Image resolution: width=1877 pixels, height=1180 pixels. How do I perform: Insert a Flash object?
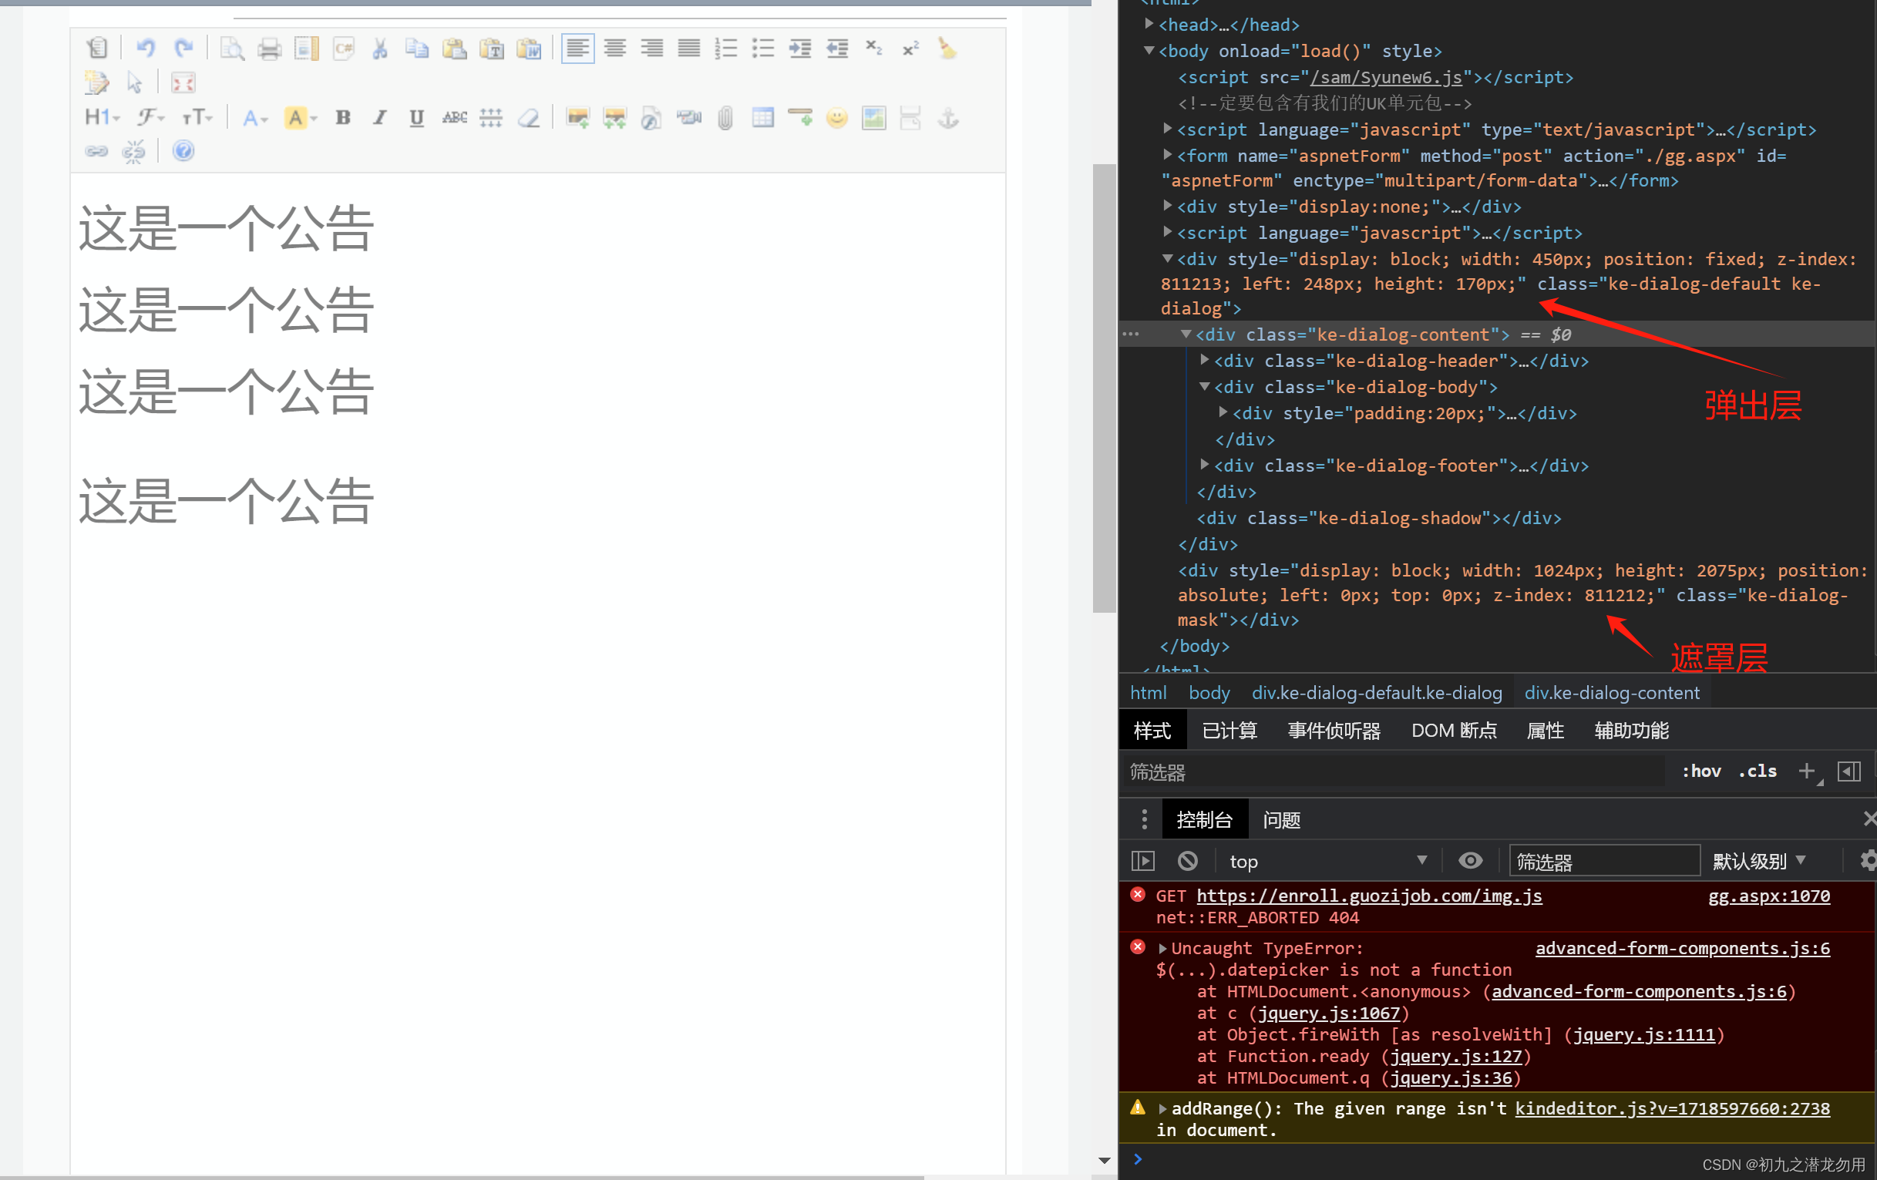point(651,118)
